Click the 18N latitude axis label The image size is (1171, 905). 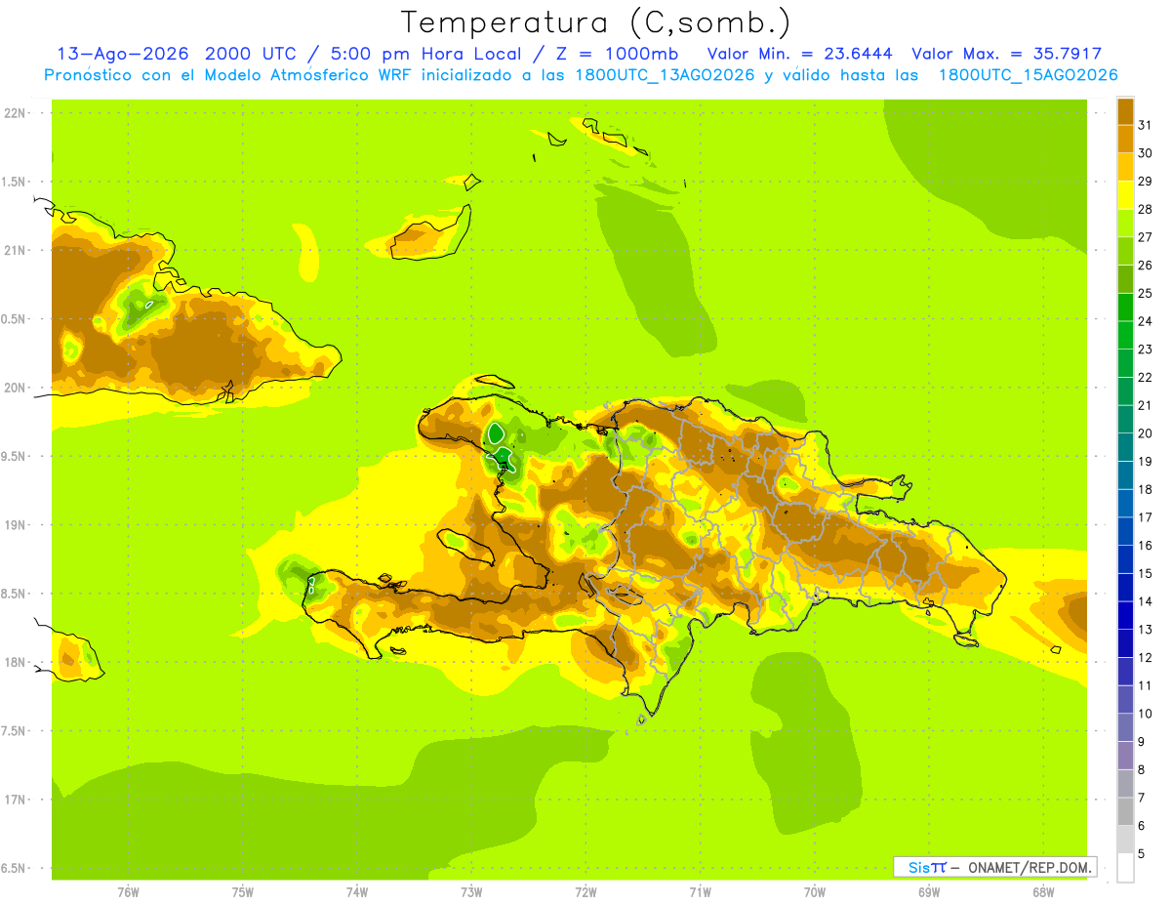coord(16,662)
